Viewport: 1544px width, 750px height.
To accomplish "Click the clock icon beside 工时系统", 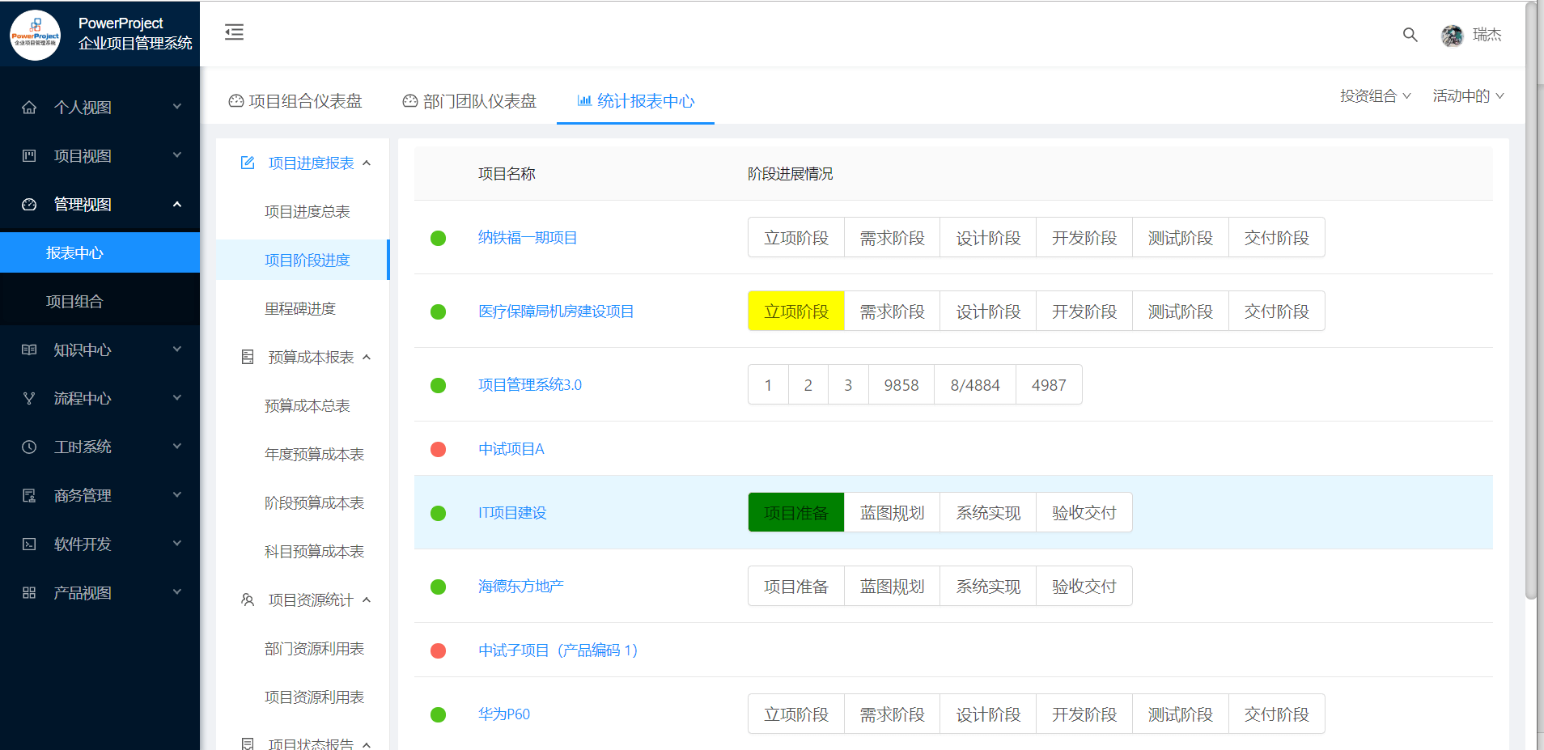I will click(x=29, y=447).
